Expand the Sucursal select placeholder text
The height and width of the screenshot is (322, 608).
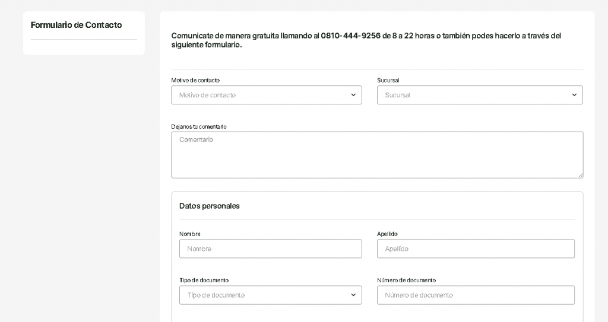click(397, 95)
